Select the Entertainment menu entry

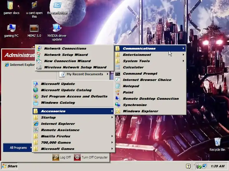150,55
